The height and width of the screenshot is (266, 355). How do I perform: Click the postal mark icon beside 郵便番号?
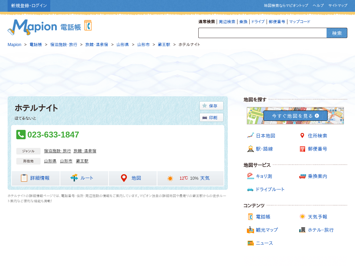coord(302,149)
